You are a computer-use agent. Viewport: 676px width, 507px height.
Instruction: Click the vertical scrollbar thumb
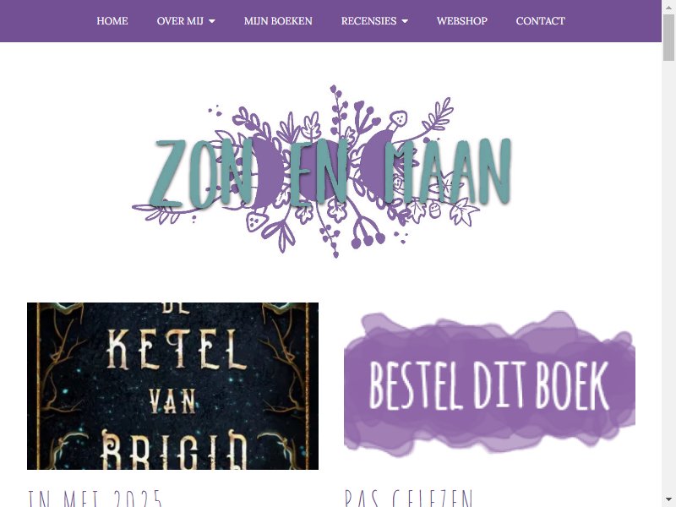pos(668,37)
